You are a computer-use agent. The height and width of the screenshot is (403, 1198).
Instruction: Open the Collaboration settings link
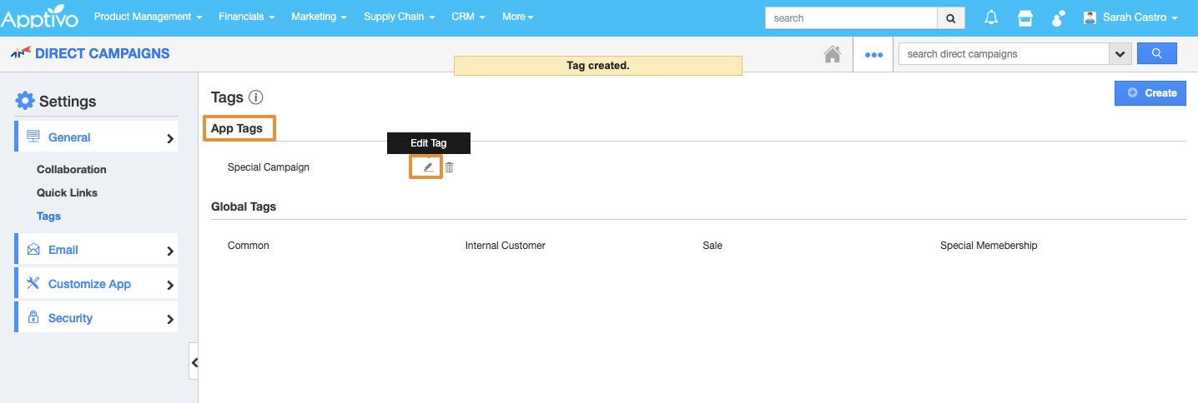tap(72, 169)
